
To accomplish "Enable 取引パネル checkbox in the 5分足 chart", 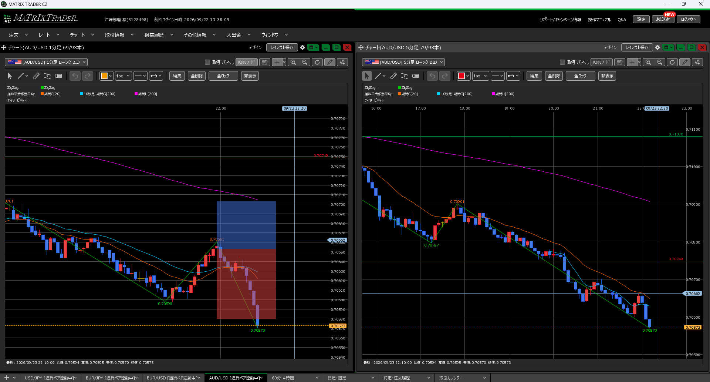I will pos(562,62).
